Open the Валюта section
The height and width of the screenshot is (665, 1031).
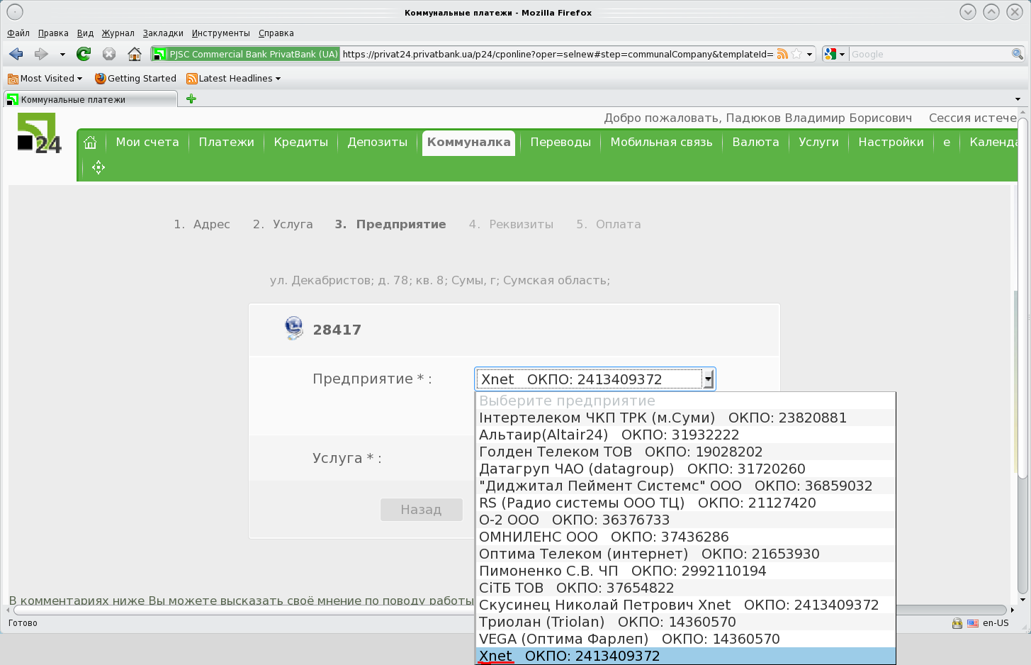click(755, 142)
